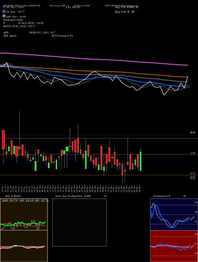Screen dimensions: 198x262
Task: Click the magenta 200 Day moving average line
Action: tap(93, 59)
